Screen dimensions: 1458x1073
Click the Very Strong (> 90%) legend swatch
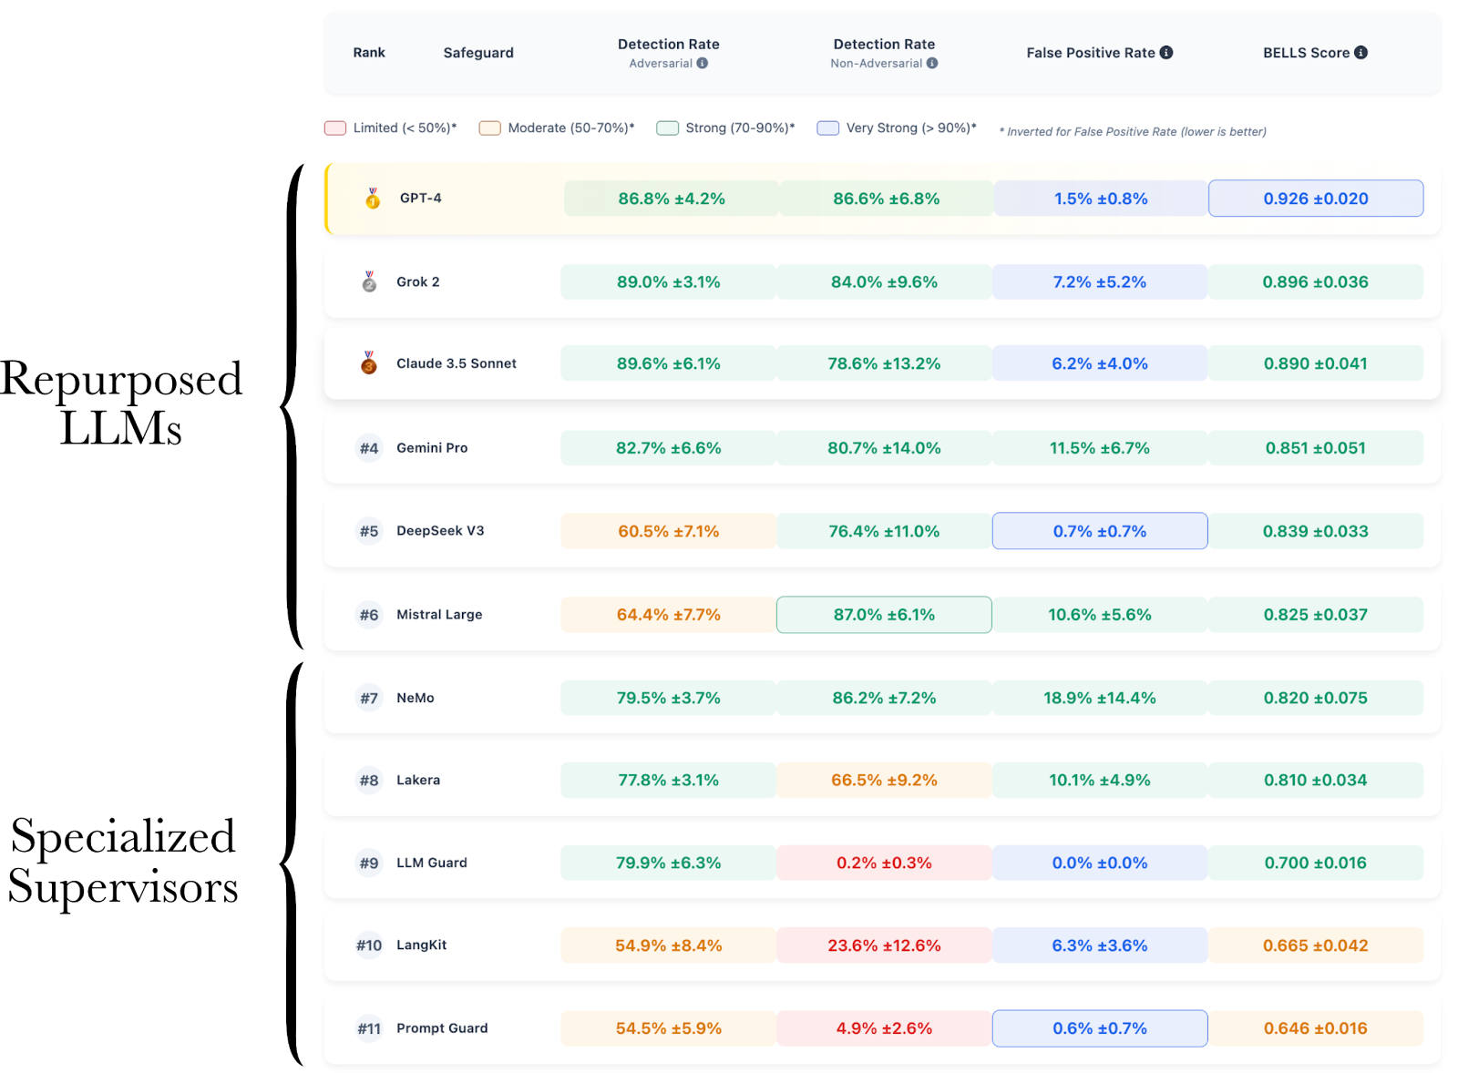[x=828, y=128]
